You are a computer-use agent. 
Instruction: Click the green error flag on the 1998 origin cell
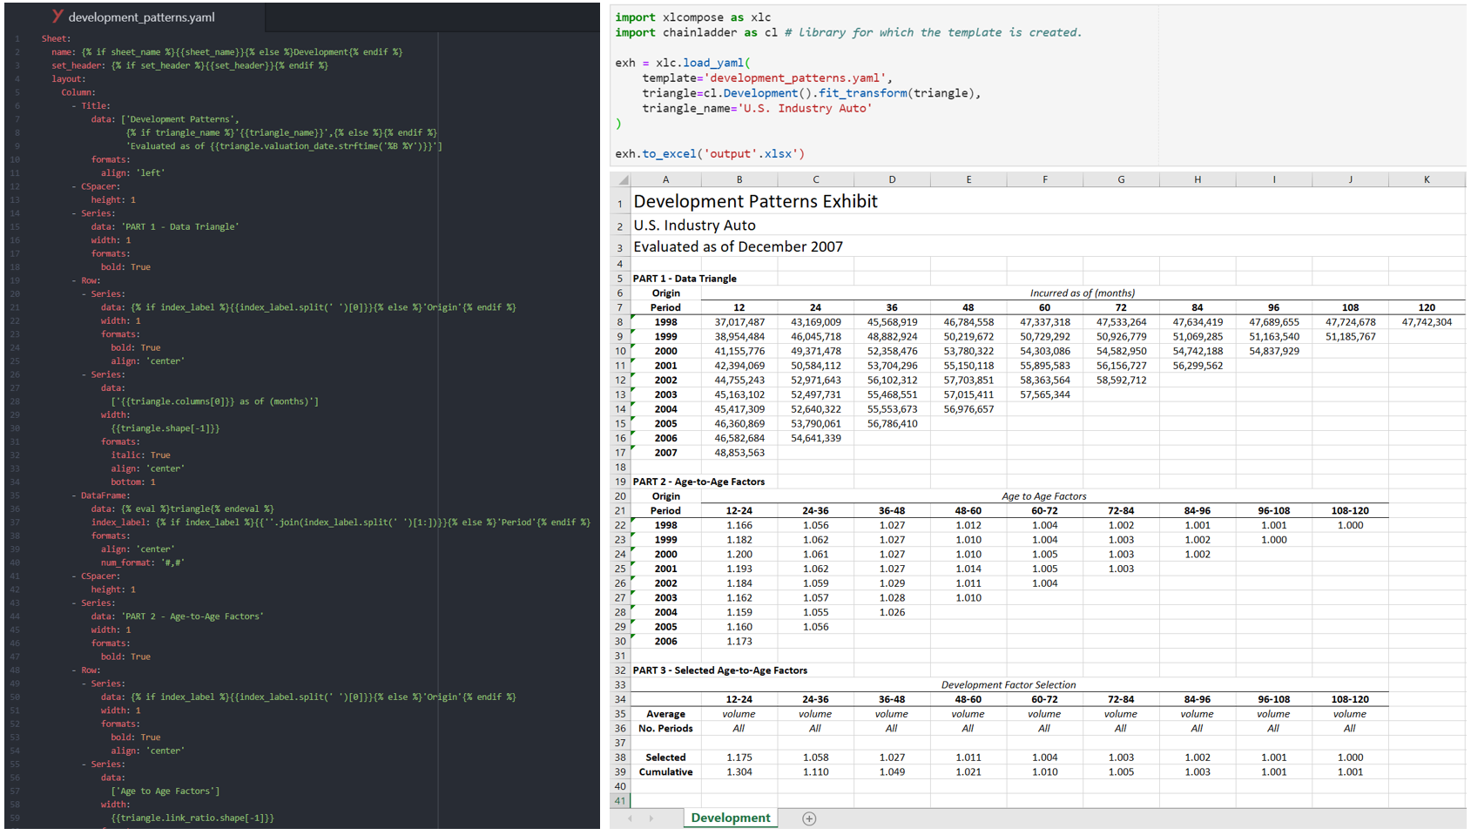click(635, 318)
